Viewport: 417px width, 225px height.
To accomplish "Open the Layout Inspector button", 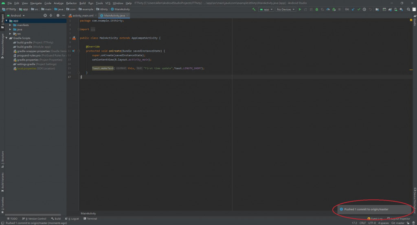I will (x=399, y=219).
